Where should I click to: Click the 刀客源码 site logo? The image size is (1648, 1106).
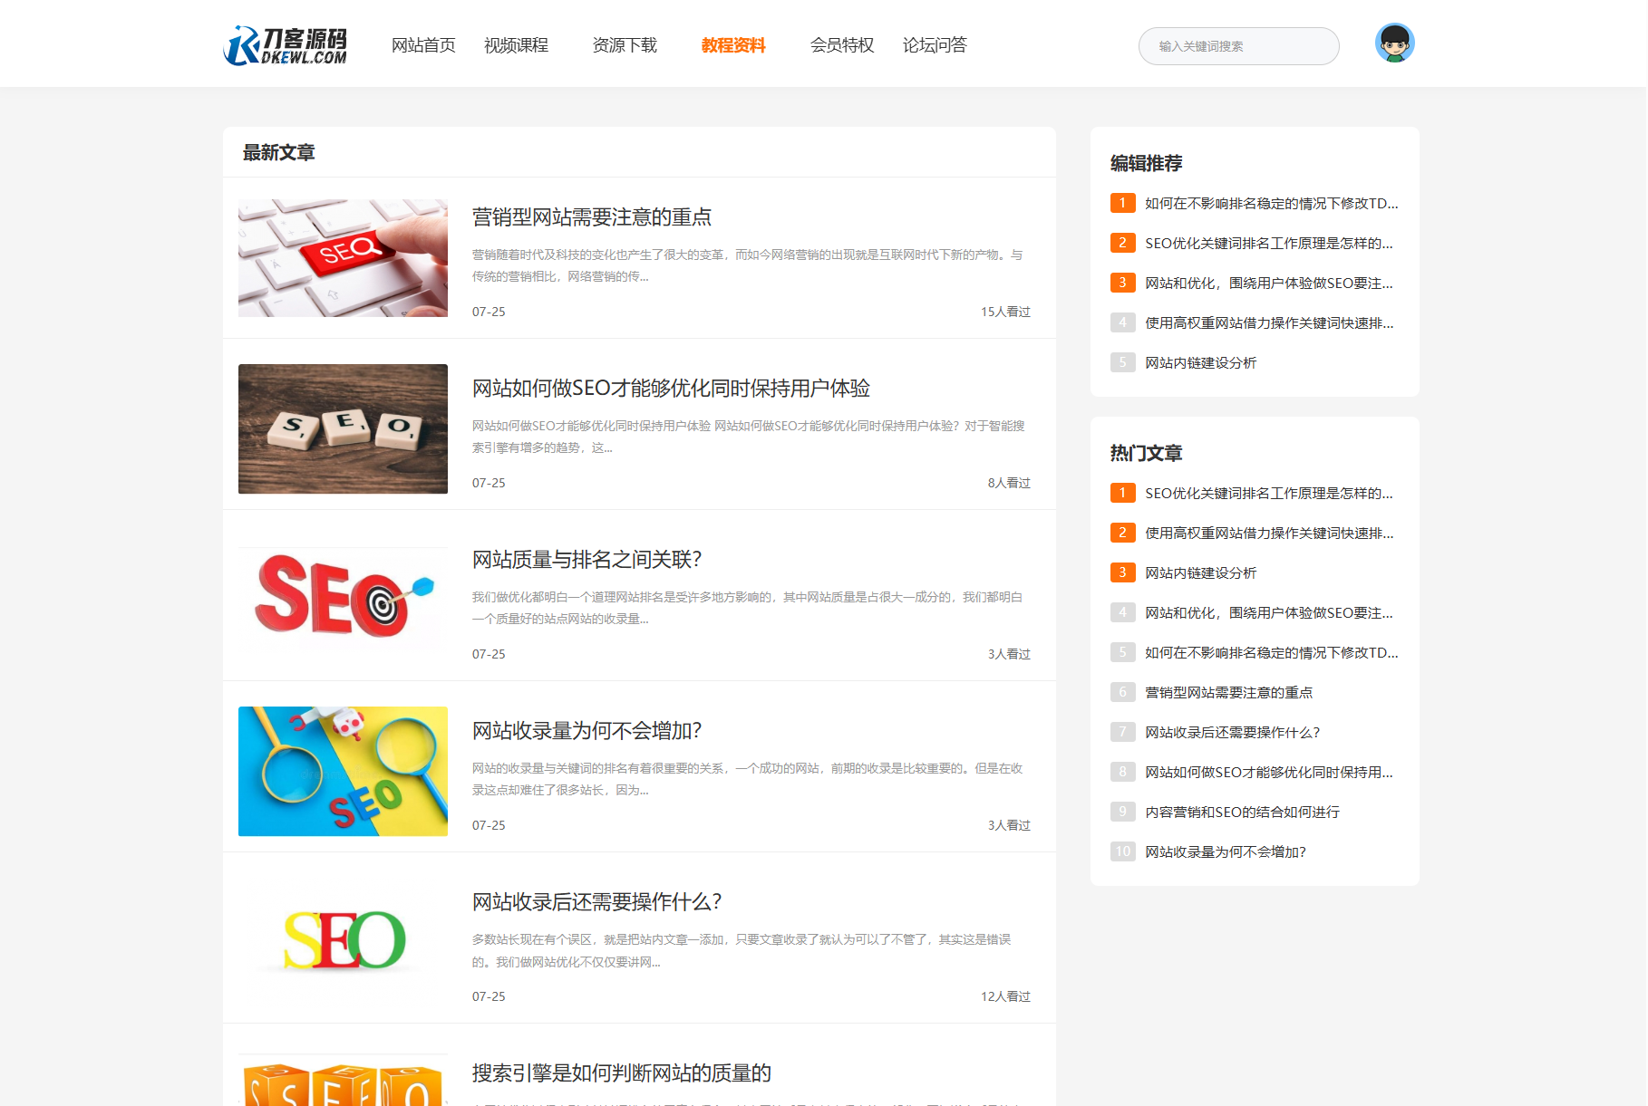point(286,43)
